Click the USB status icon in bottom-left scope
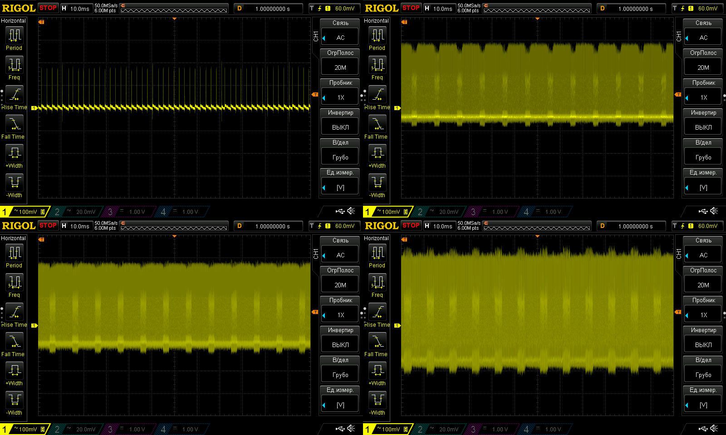The image size is (726, 435). pyautogui.click(x=340, y=429)
